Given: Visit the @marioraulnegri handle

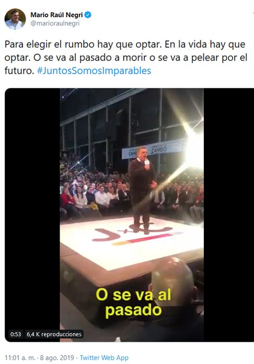Looking at the screenshot, I should pos(55,24).
